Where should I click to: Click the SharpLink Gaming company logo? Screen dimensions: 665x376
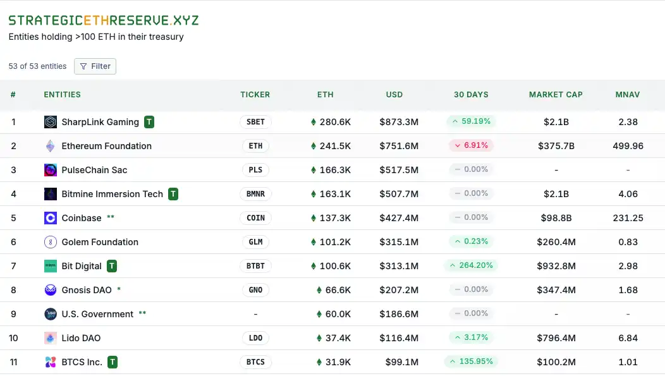(x=51, y=121)
